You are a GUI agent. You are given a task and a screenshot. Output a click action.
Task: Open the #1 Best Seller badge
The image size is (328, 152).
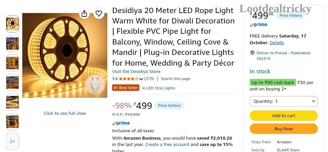(x=125, y=88)
